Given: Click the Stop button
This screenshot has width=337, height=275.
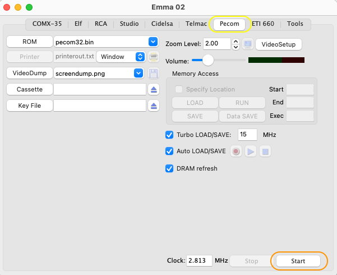Looking at the screenshot, I should point(251,261).
